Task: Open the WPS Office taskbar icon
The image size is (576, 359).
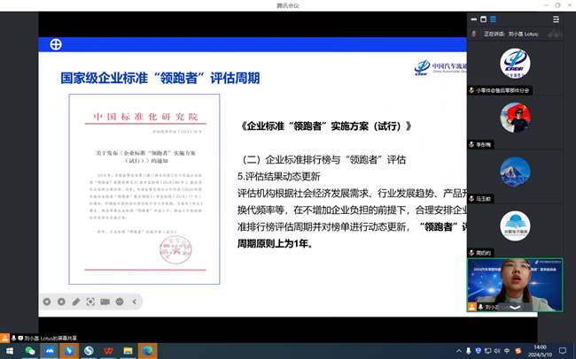Action: tap(108, 351)
